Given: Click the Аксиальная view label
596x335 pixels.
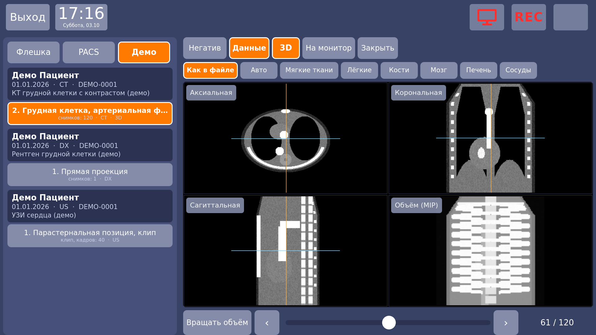Looking at the screenshot, I should pyautogui.click(x=211, y=93).
